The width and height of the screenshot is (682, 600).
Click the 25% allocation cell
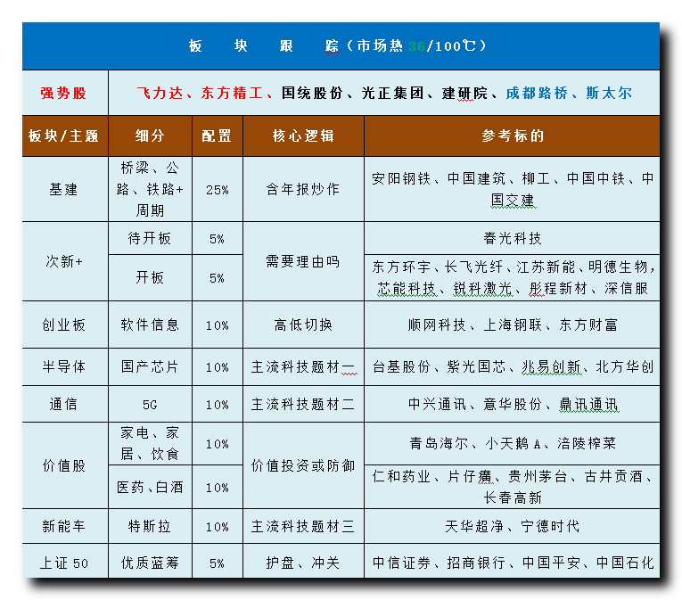[x=217, y=190]
